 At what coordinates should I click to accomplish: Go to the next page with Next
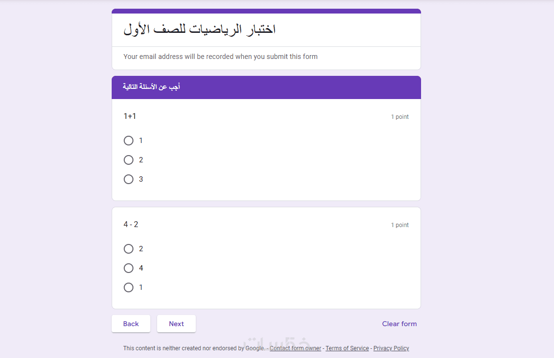point(176,324)
